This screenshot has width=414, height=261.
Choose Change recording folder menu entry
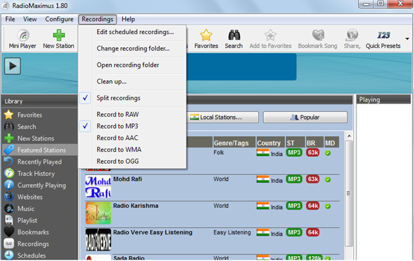pyautogui.click(x=132, y=49)
